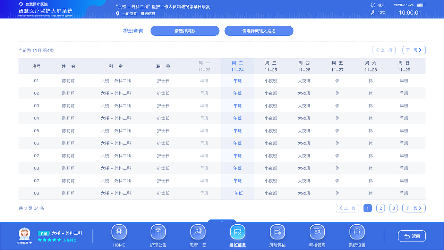The width and height of the screenshot is (444, 250).
Task: Open the 患者一览 patient overview icon
Action: click(x=198, y=232)
